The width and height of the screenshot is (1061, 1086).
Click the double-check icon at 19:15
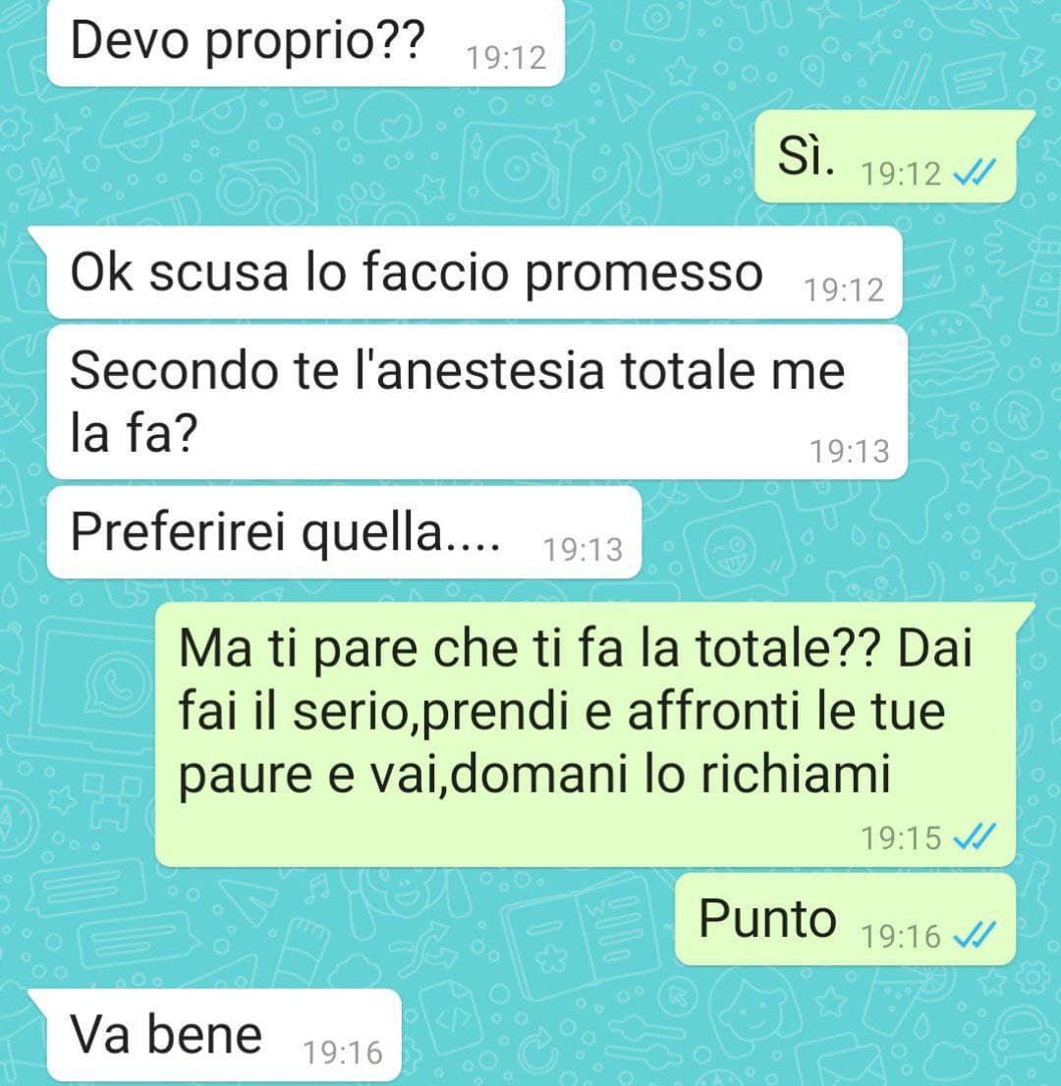(x=975, y=837)
